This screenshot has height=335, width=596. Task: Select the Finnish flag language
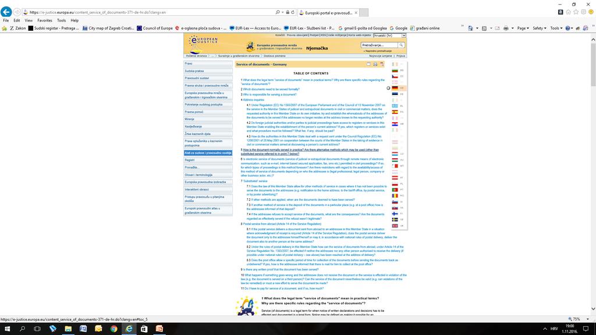(395, 214)
